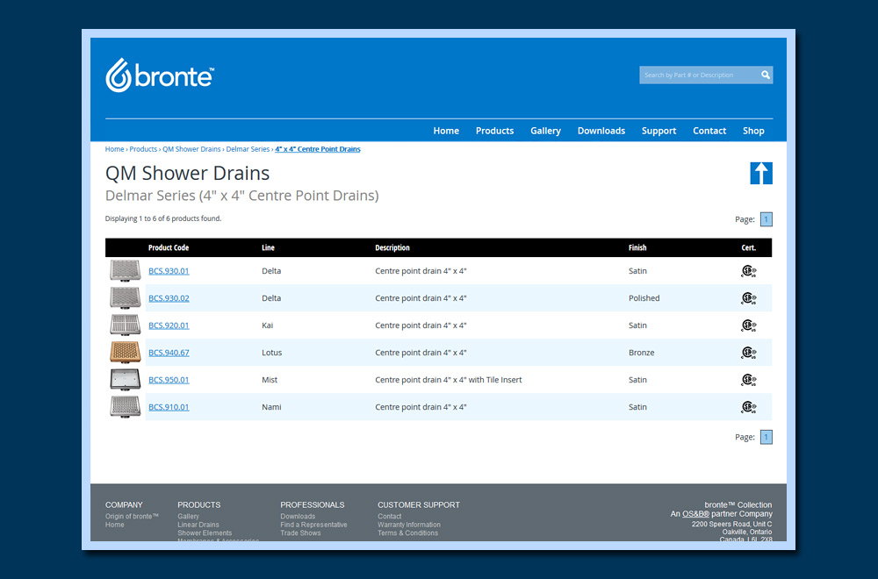Click the Line column header
The height and width of the screenshot is (579, 878).
click(x=268, y=247)
